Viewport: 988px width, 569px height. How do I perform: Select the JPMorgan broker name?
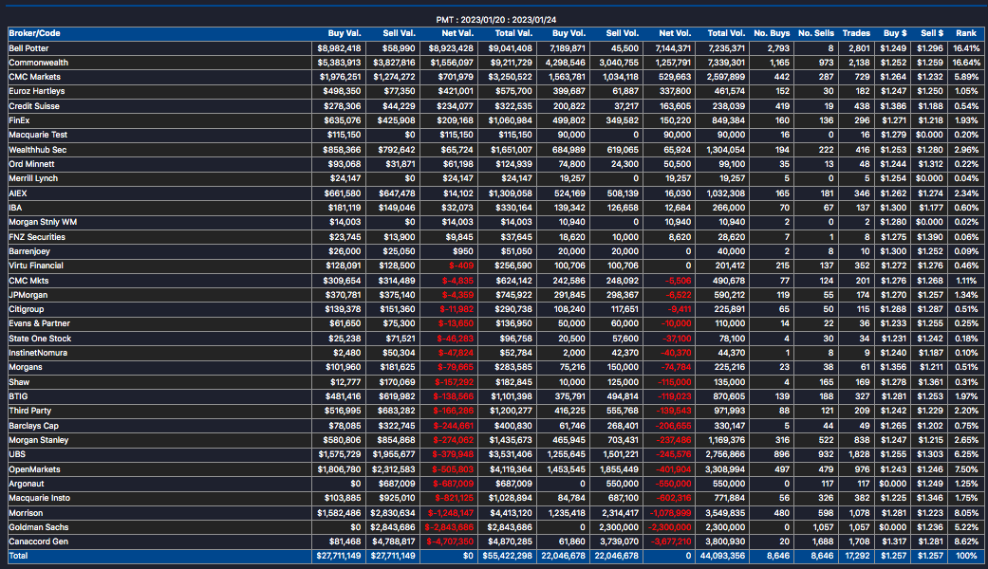(28, 295)
